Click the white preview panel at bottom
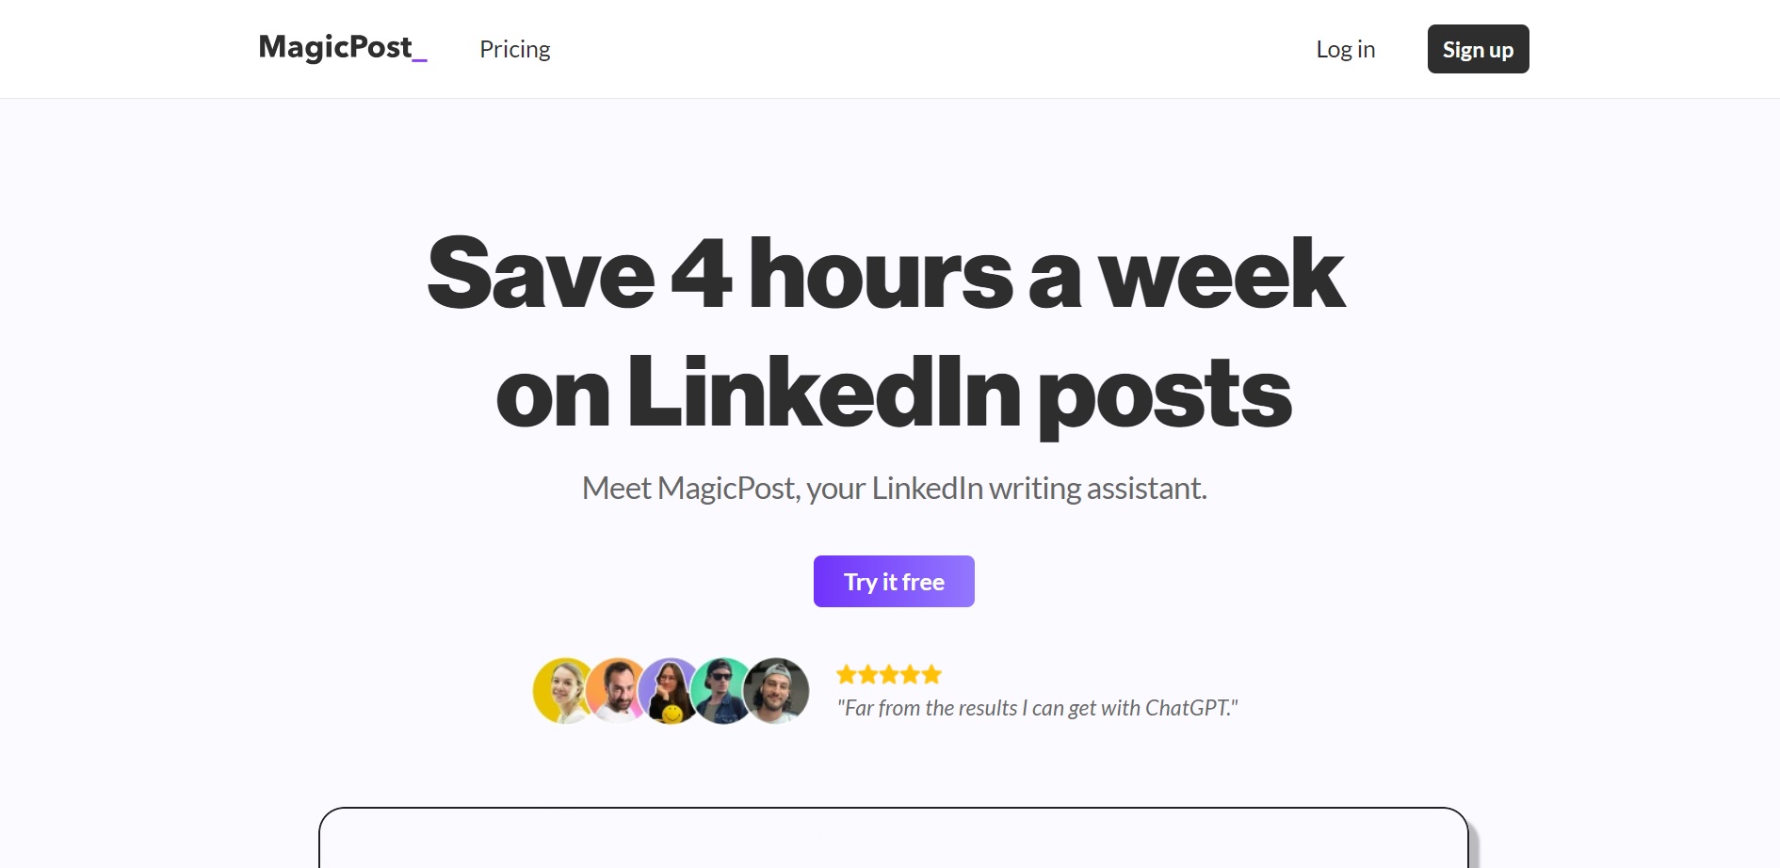 (x=894, y=838)
